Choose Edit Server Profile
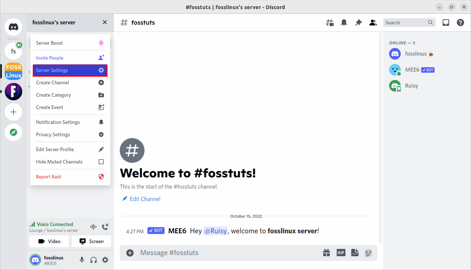 70,149
